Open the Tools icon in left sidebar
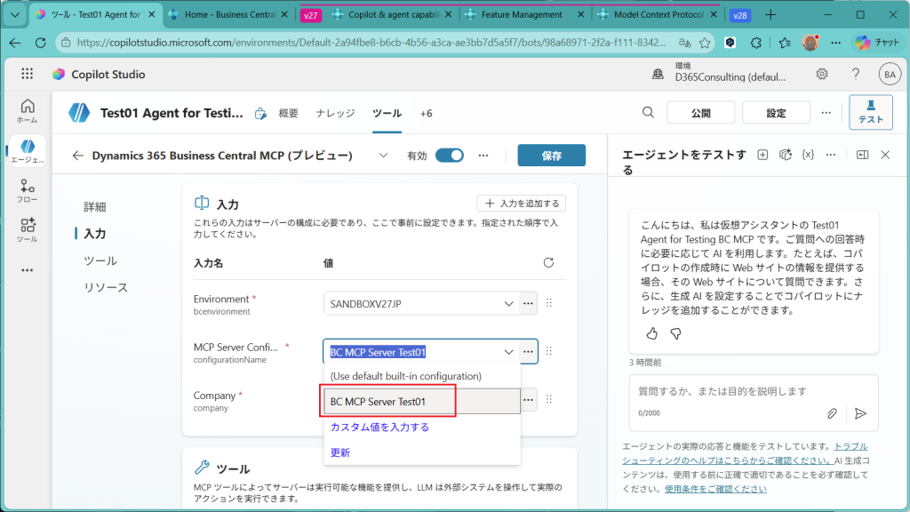Viewport: 910px width, 512px height. point(27,229)
